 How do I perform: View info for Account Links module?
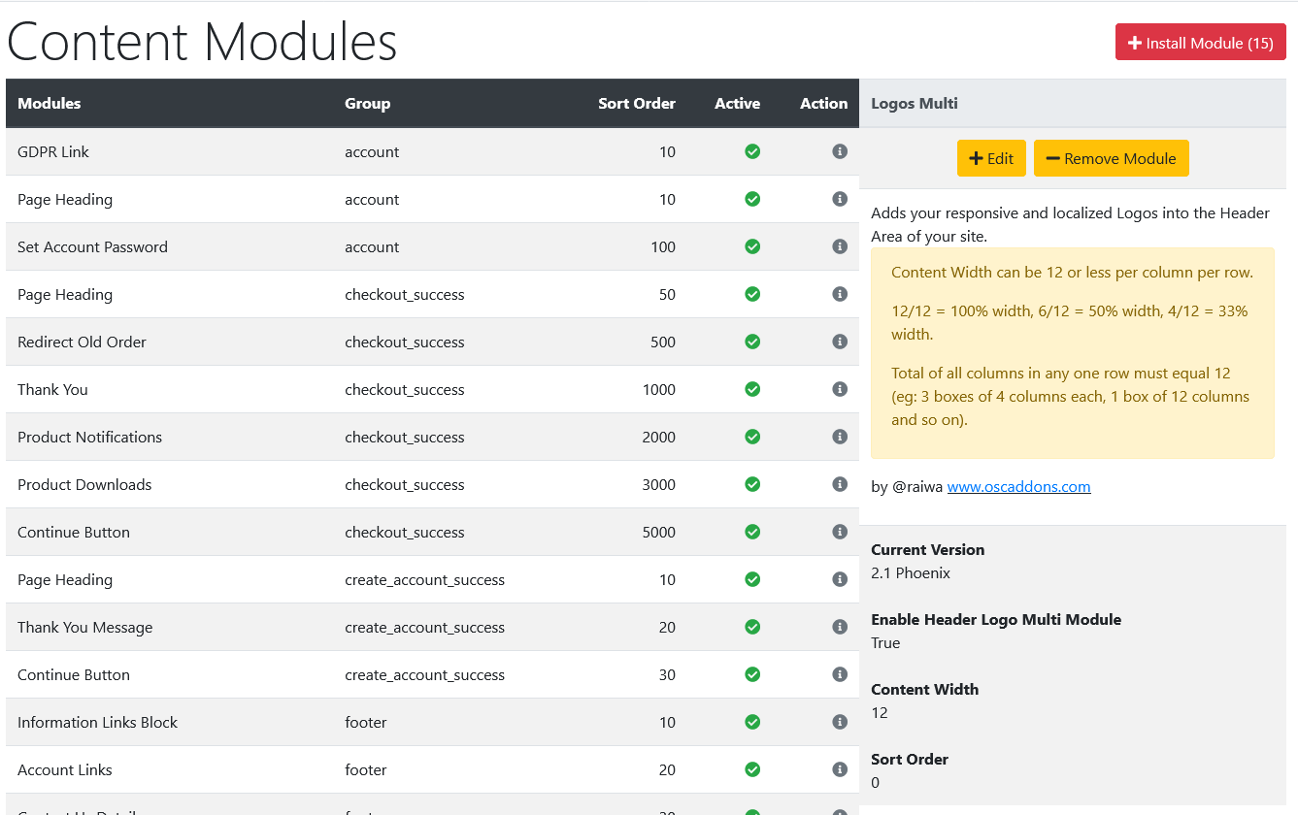(840, 769)
